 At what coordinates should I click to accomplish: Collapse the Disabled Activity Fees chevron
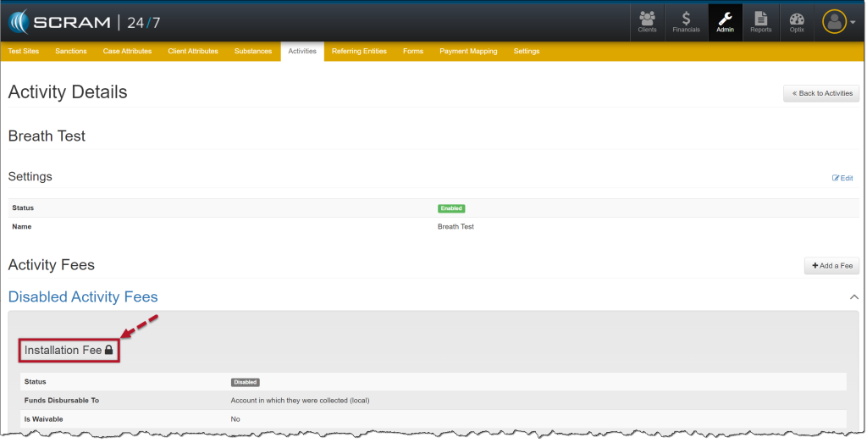pyautogui.click(x=853, y=297)
